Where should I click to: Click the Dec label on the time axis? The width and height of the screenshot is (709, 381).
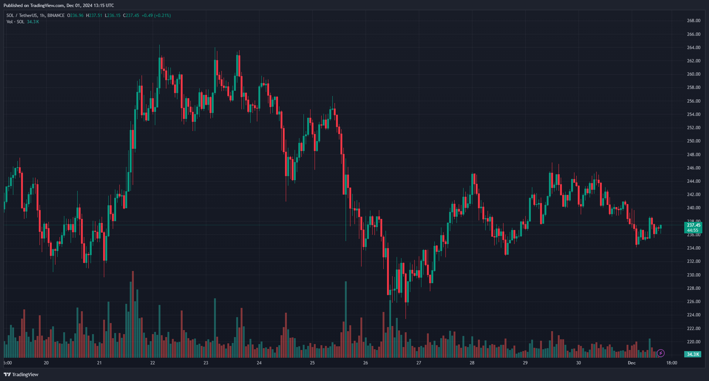pyautogui.click(x=632, y=363)
